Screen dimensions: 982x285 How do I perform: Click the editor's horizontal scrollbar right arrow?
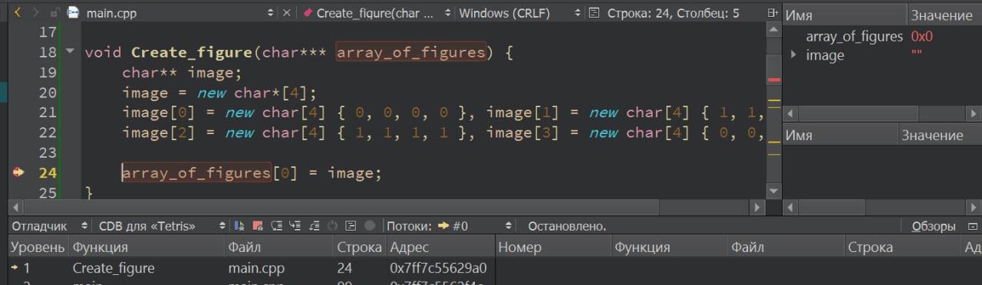coord(758,207)
